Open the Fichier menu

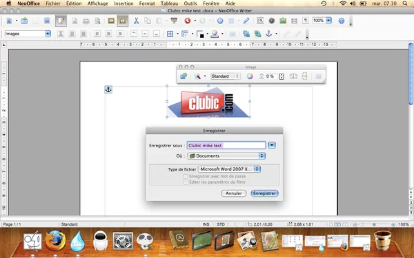click(x=53, y=3)
